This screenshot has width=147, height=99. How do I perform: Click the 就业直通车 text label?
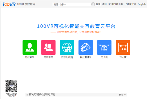tap(86, 57)
